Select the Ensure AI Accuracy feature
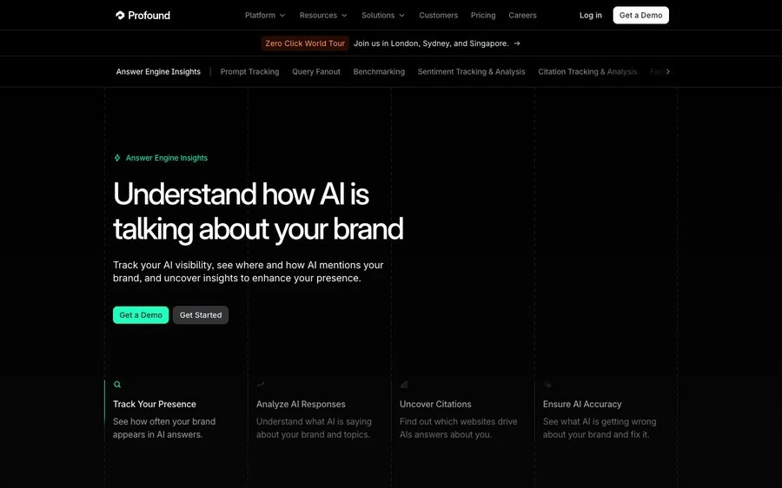Screen dimensions: 782x488 582,405
